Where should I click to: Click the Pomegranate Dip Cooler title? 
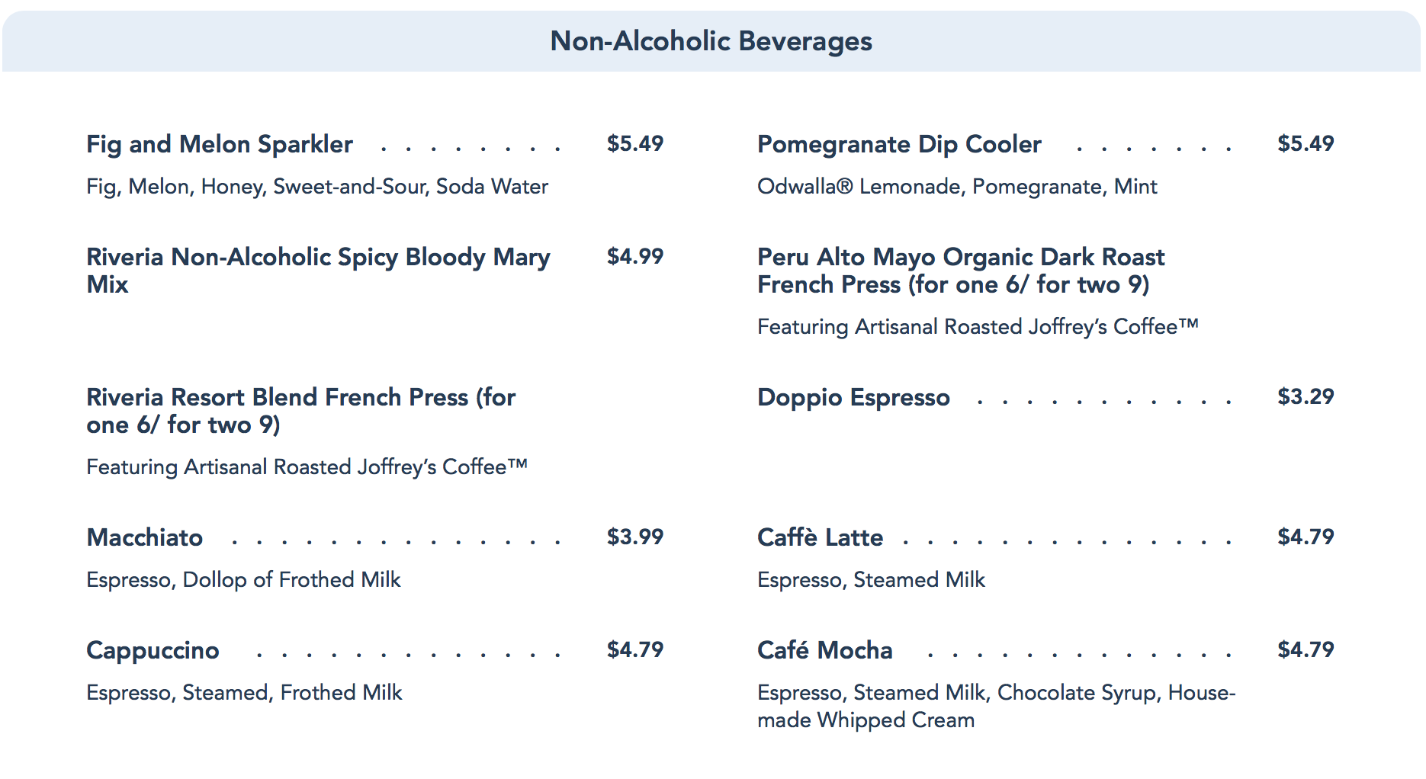point(899,144)
